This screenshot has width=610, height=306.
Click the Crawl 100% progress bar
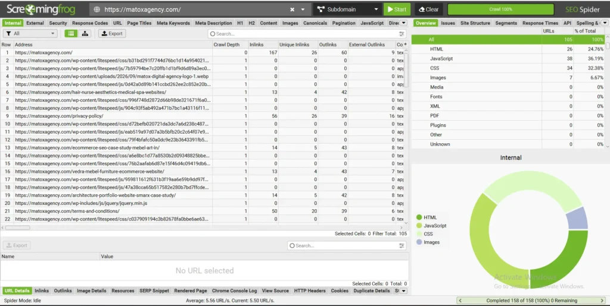pos(500,10)
